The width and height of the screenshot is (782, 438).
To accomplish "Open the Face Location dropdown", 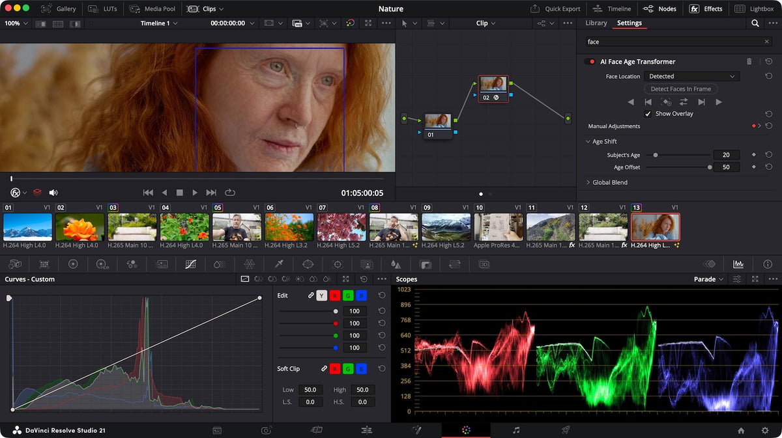I will tap(691, 76).
